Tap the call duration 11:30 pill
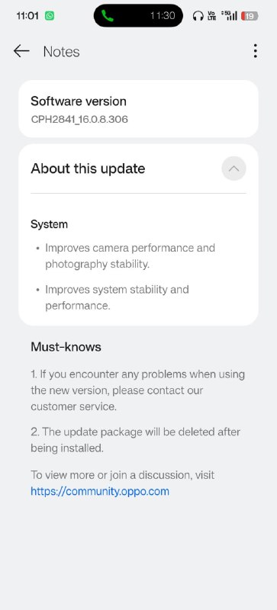 point(138,15)
